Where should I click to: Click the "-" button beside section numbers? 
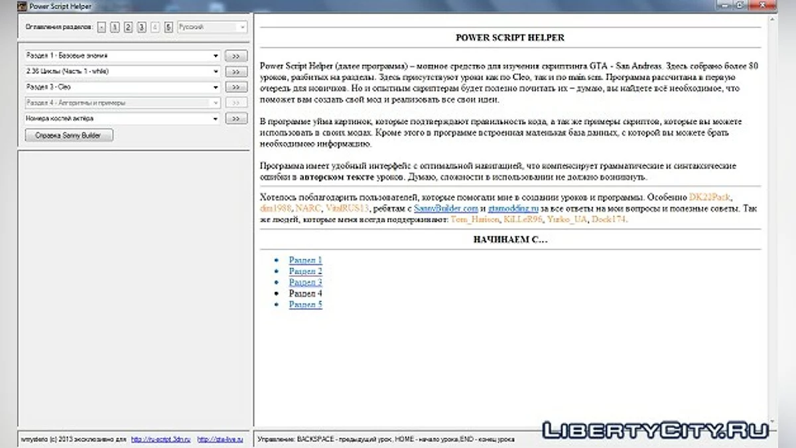[x=101, y=27]
